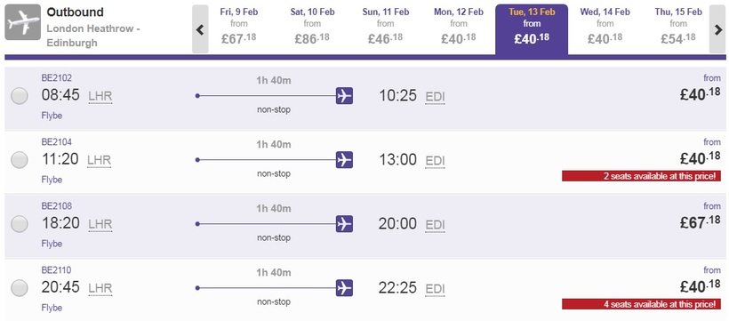
Task: Click the '2 seats available' red banner
Action: point(642,176)
